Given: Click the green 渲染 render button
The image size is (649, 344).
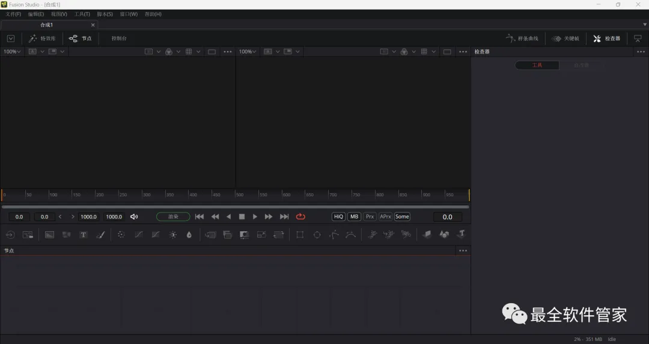Looking at the screenshot, I should (173, 217).
